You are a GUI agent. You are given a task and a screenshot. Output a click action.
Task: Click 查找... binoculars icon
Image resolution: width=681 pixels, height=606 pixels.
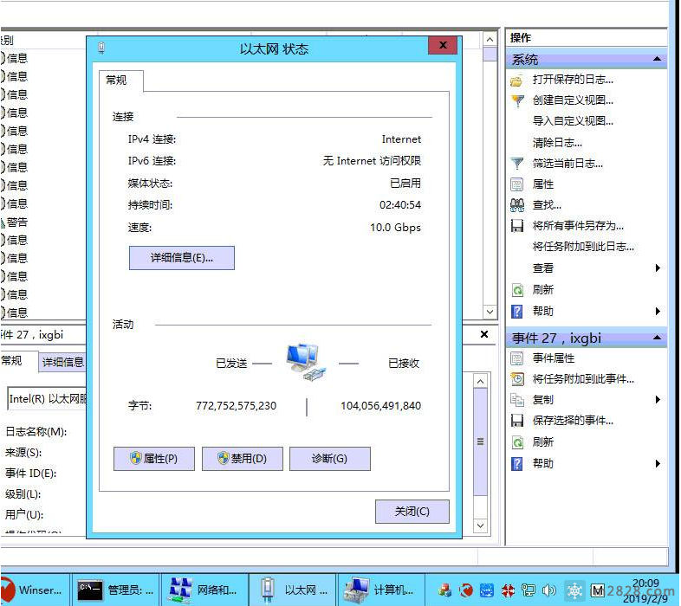[517, 205]
